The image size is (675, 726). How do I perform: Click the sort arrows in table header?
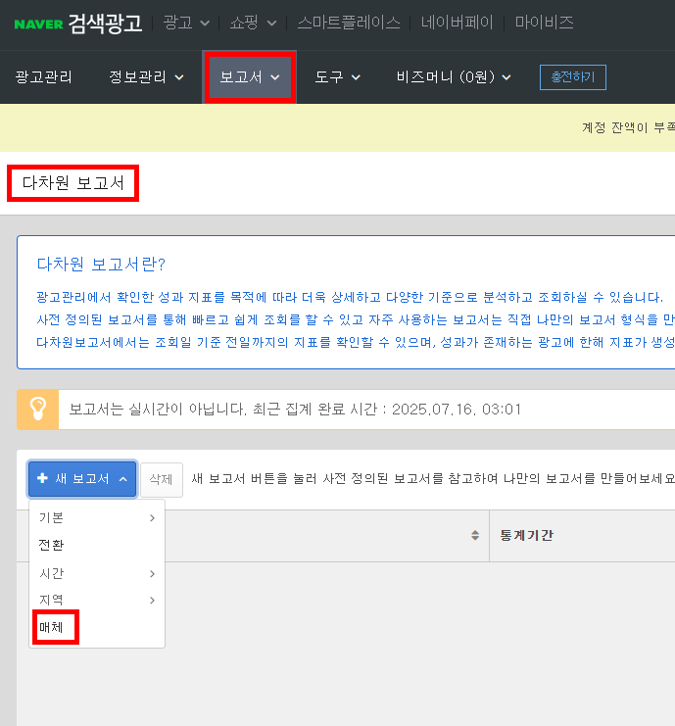click(475, 535)
